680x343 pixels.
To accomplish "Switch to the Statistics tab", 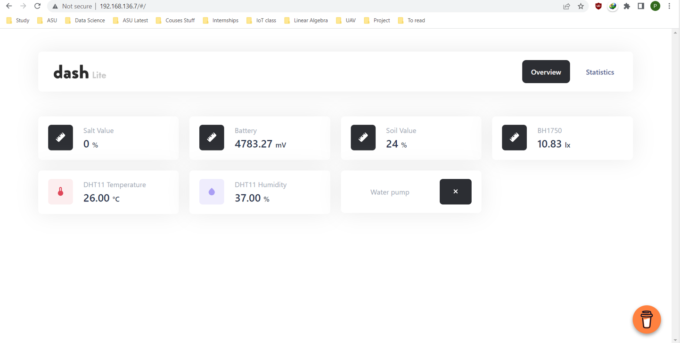I will (600, 72).
